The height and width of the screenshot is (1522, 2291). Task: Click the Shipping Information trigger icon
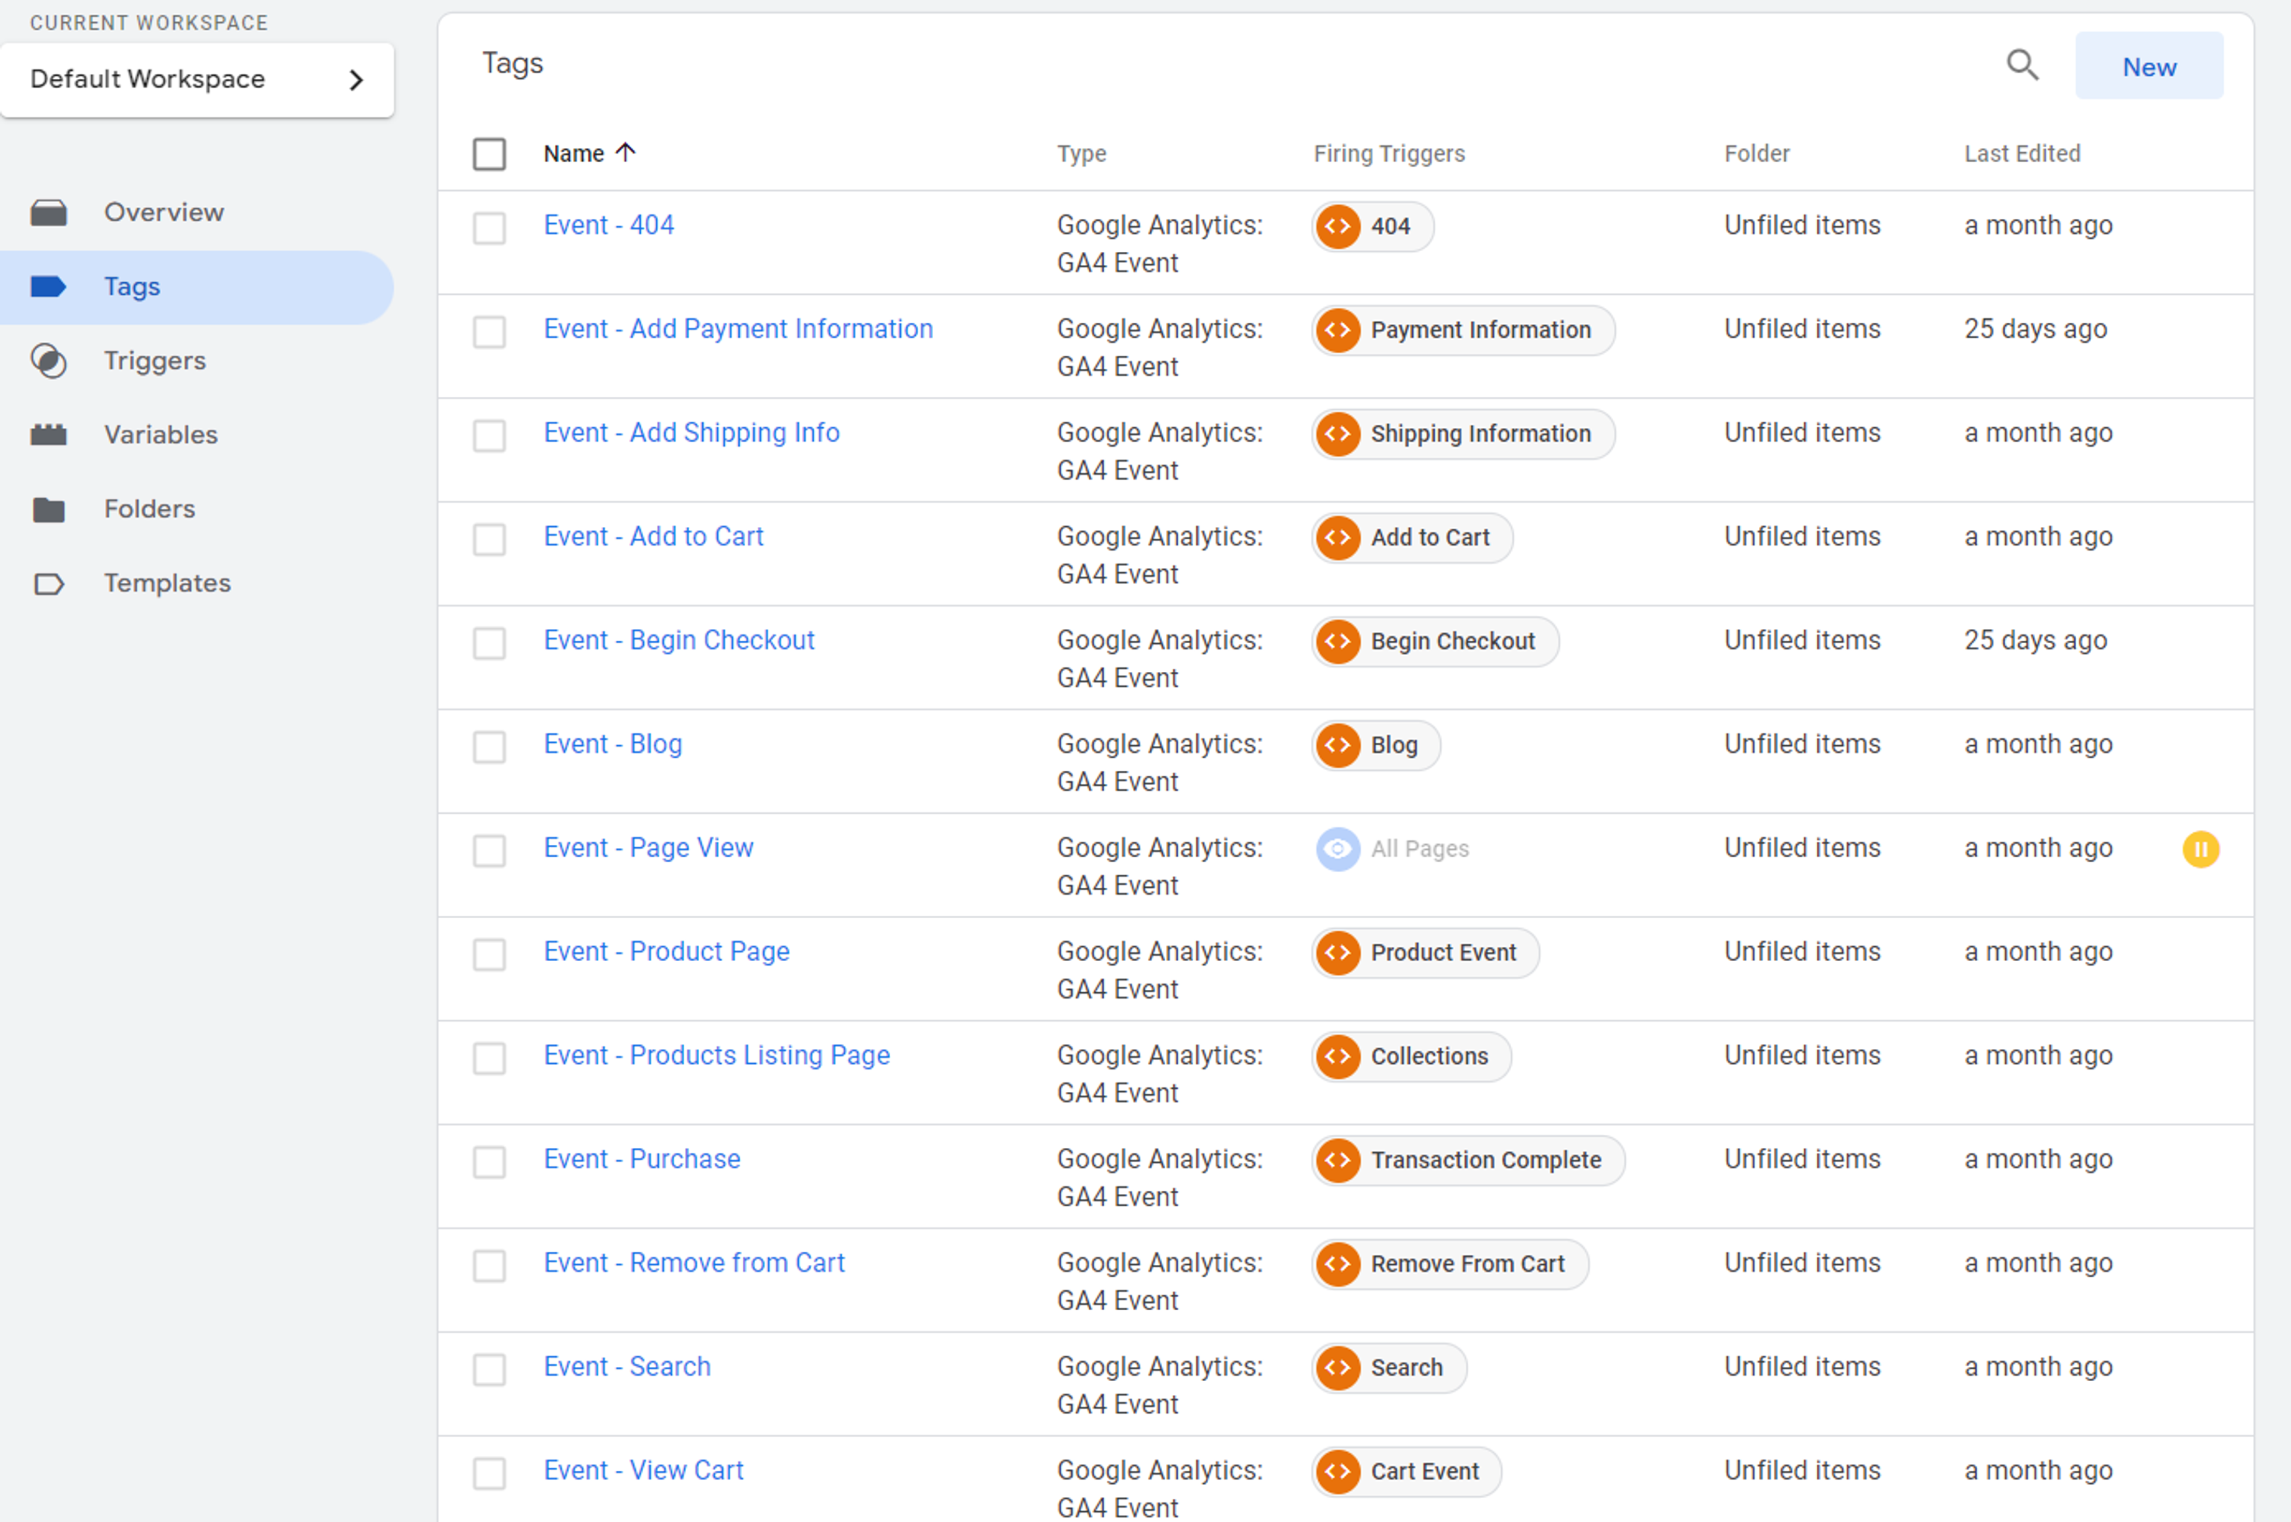click(1338, 435)
